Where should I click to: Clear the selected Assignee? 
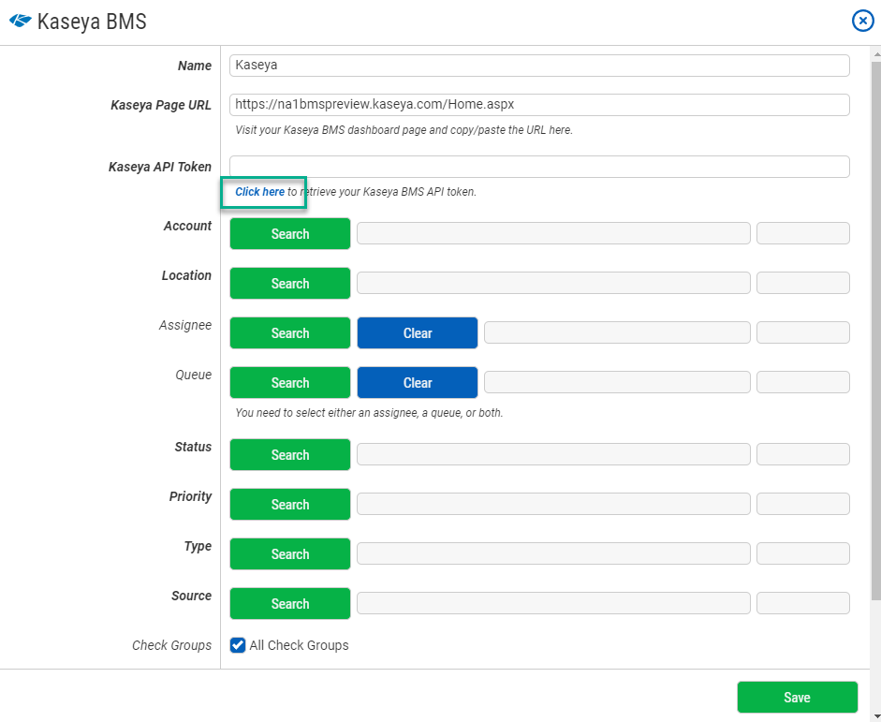[x=417, y=332]
